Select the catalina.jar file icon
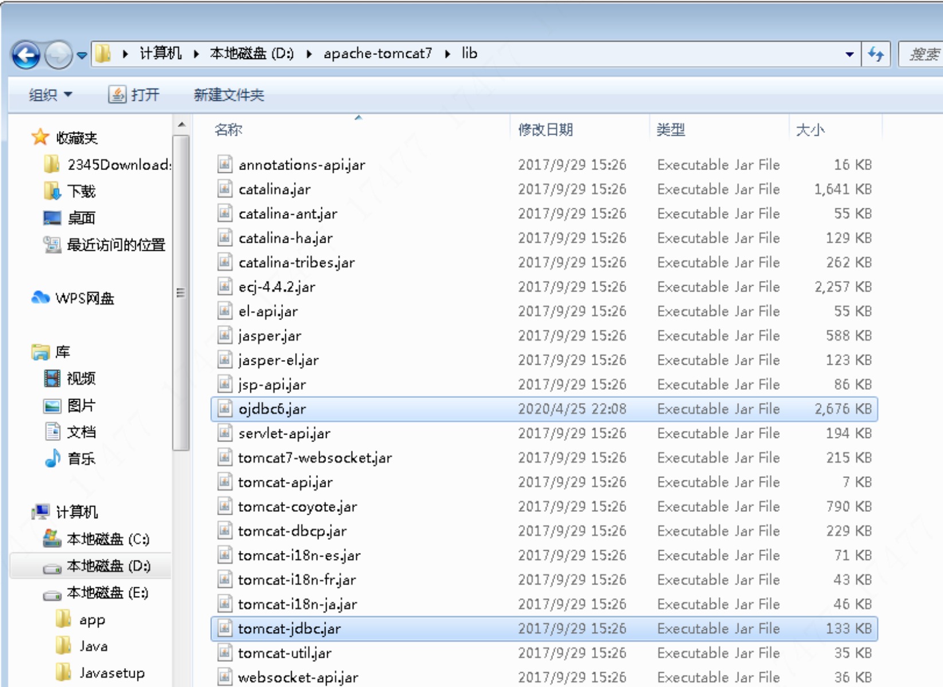Viewport: 943px width, 687px height. tap(225, 189)
